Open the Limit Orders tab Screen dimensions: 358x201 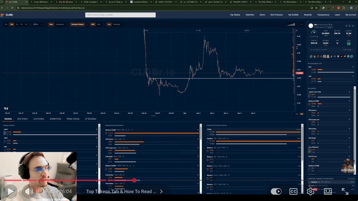(x=39, y=119)
